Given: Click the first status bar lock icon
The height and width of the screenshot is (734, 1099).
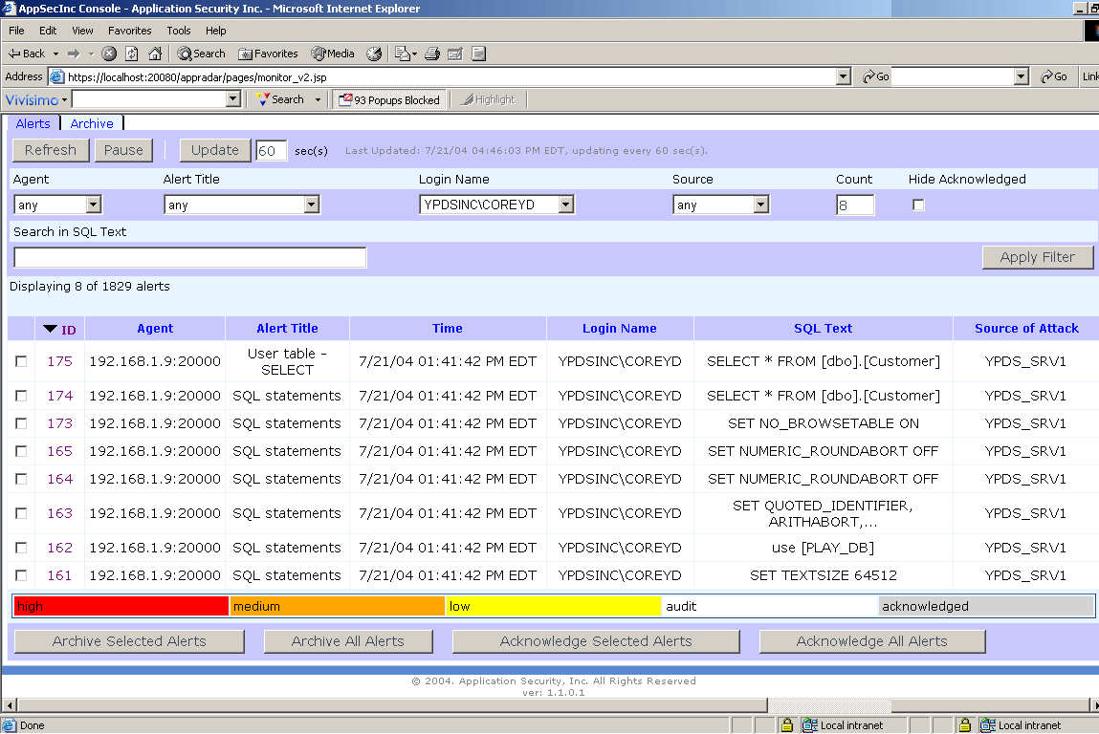Looking at the screenshot, I should coord(787,725).
